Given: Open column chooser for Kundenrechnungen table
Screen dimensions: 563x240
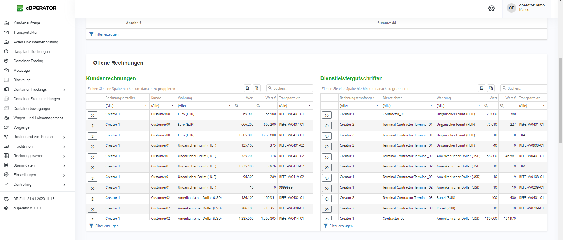Looking at the screenshot, I should click(x=257, y=88).
